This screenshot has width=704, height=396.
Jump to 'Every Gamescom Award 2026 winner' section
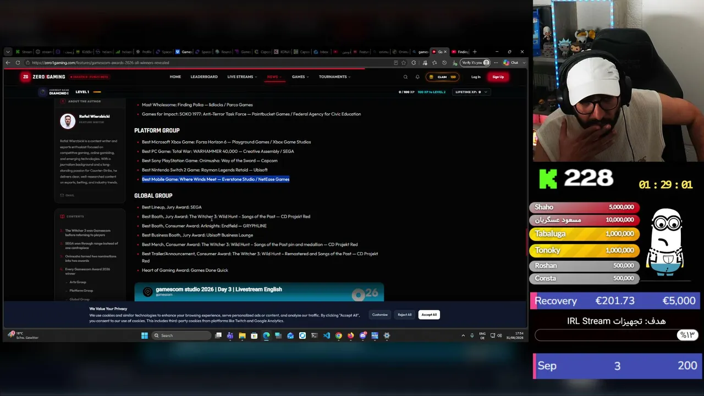tap(87, 271)
